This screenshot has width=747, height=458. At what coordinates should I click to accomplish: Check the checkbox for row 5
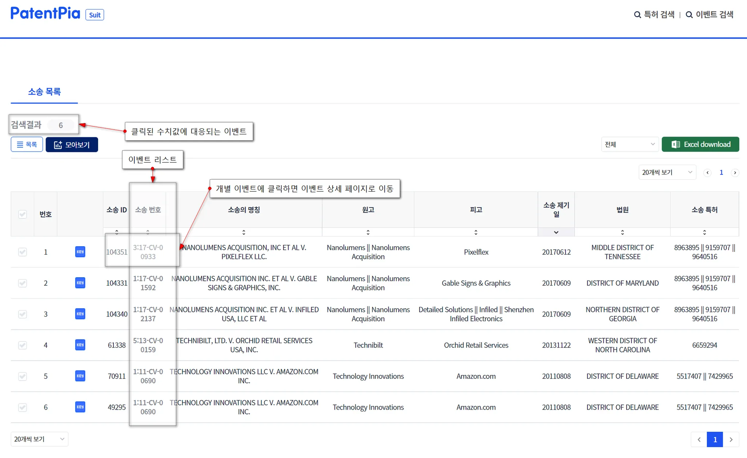(x=23, y=376)
